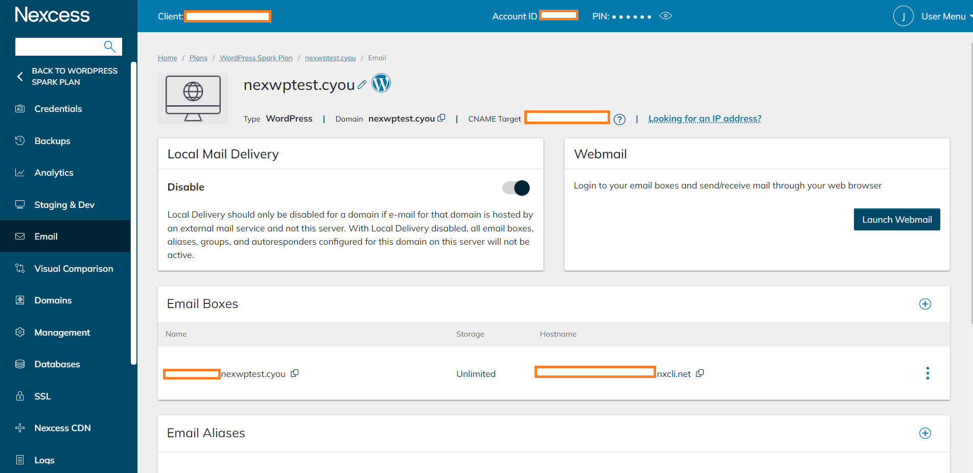Click the Analytics chart icon

click(20, 173)
